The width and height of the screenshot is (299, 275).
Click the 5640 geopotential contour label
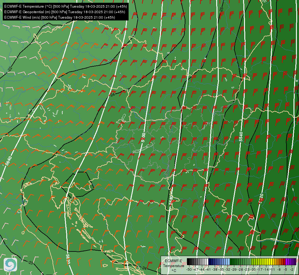click(8, 161)
